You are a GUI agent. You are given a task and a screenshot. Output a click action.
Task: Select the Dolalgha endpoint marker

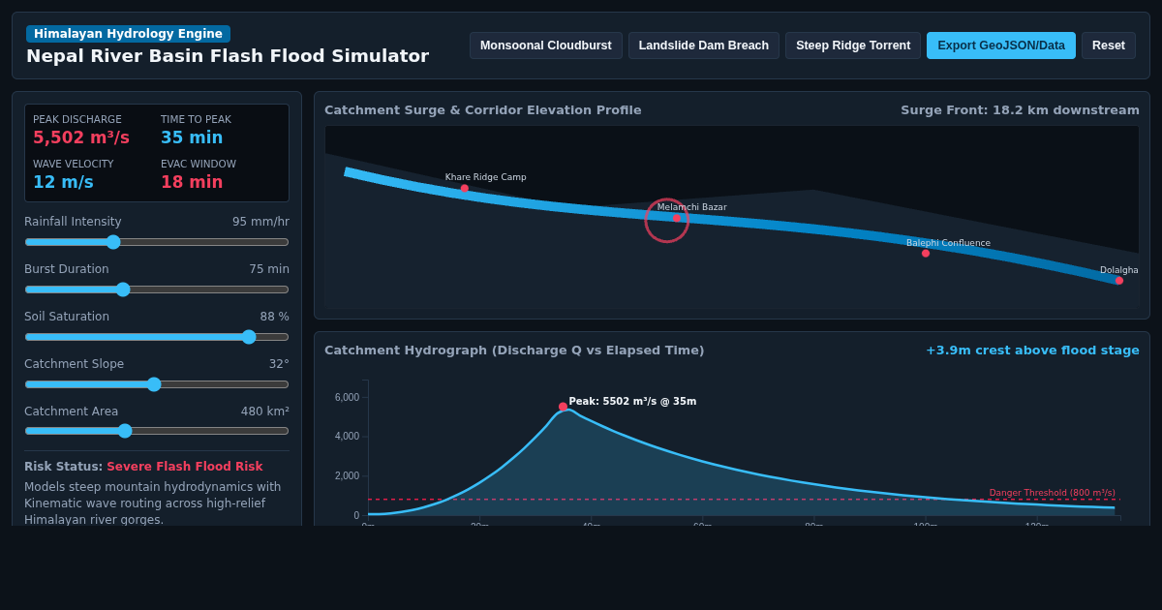click(1119, 281)
